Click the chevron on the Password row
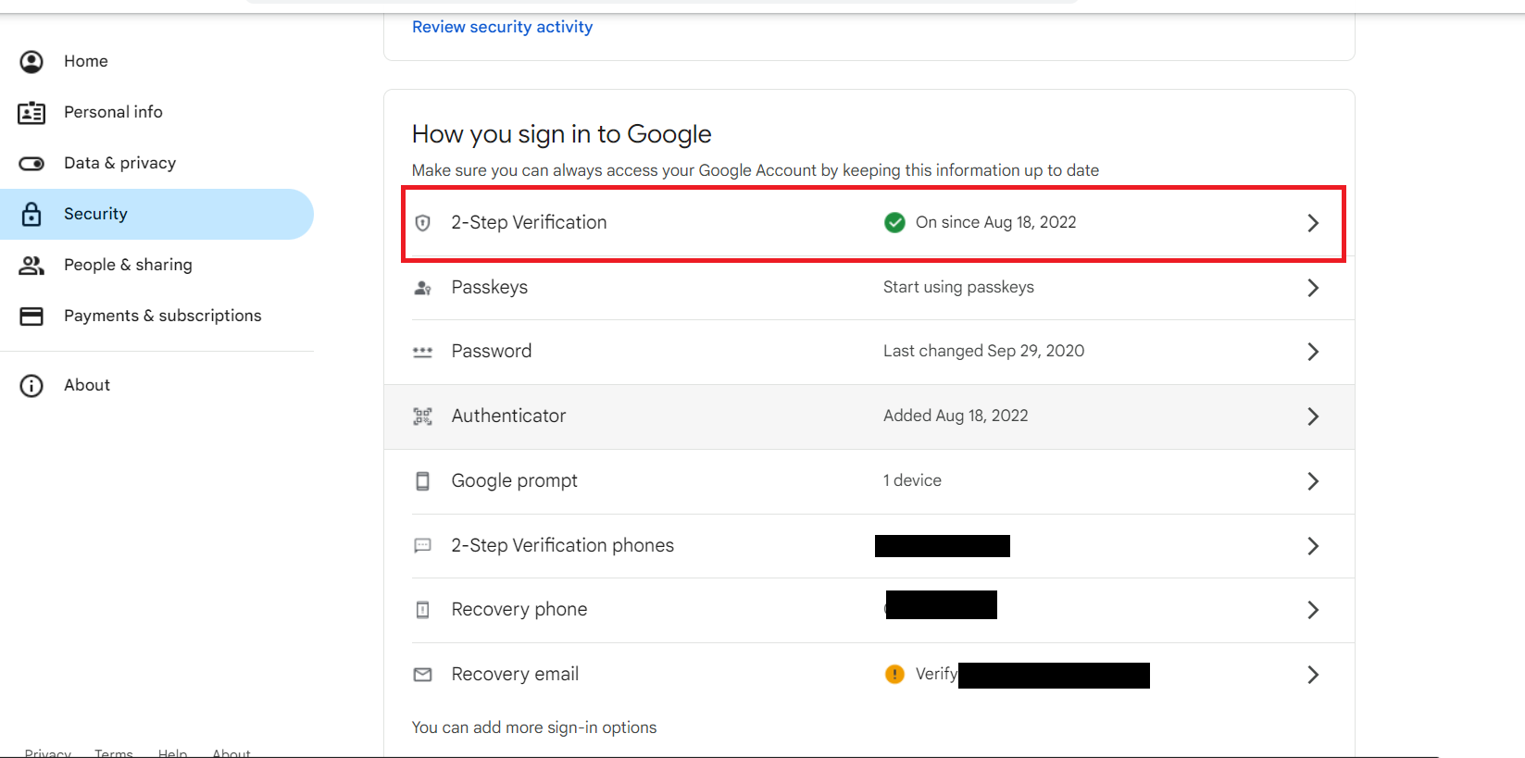This screenshot has width=1525, height=758. click(1313, 352)
